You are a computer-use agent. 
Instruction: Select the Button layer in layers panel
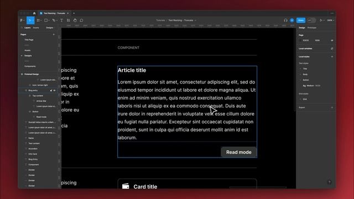[x=35, y=112]
